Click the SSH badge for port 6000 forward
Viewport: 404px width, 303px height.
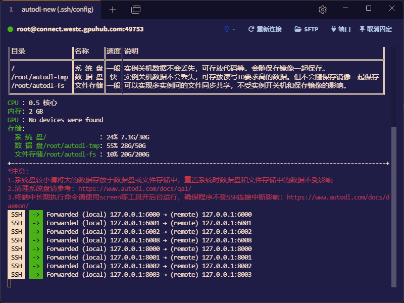17,214
